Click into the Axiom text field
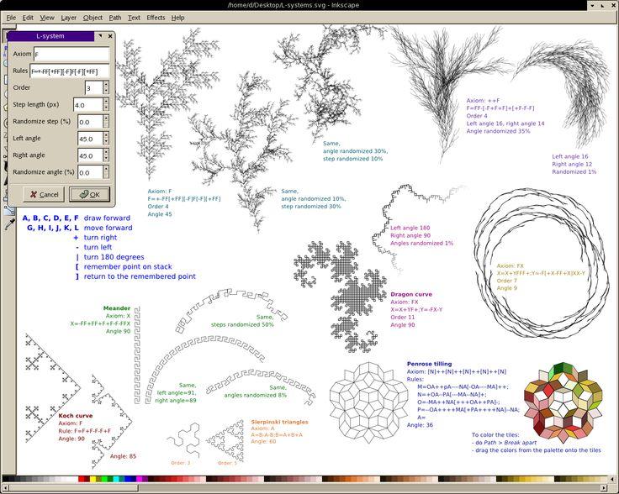The width and height of the screenshot is (619, 494). pyautogui.click(x=71, y=55)
